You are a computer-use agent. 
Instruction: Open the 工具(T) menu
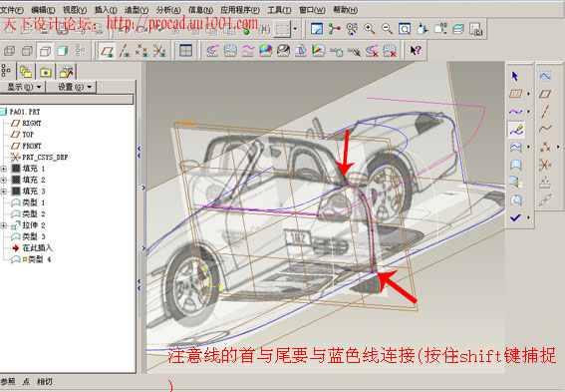279,10
